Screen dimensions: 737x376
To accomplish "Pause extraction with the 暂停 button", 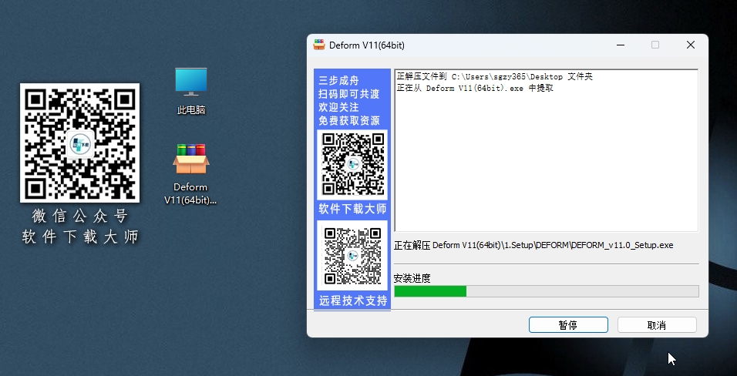I will 568,325.
